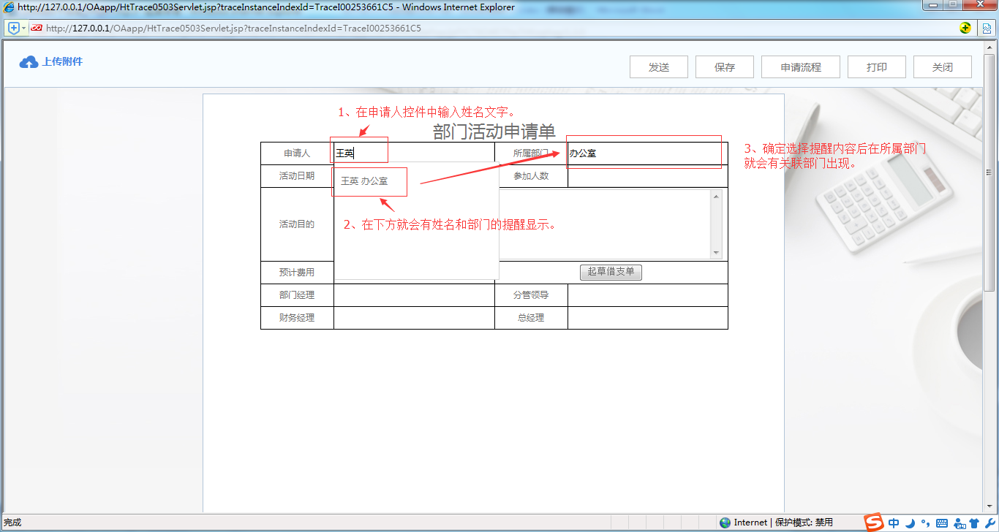Click the 所属部门 department field containing 办公室
The image size is (999, 532).
click(647, 153)
